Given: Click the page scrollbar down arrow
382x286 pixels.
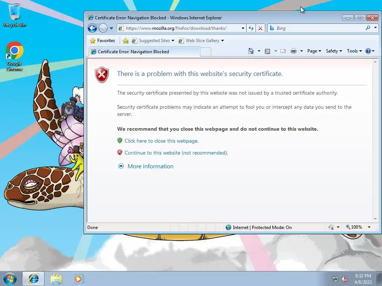Looking at the screenshot, I should [375, 219].
